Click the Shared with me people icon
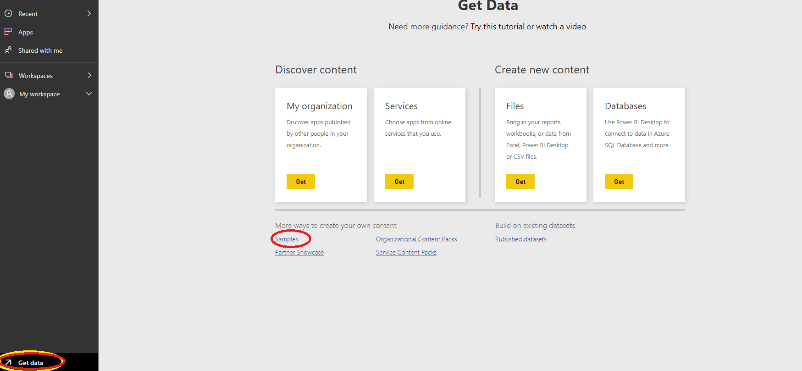The image size is (802, 371). click(8, 50)
